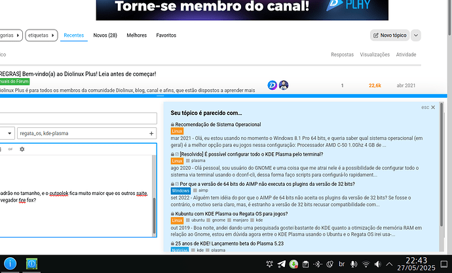Open the green download manager tray icon

(293, 264)
